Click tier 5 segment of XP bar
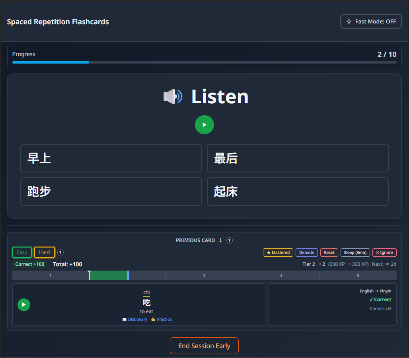Viewport: 409px width, 358px height. point(358,275)
